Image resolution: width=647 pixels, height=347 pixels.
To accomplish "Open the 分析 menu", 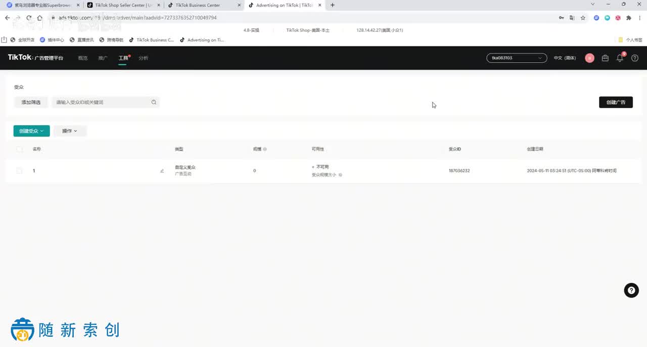I will click(x=143, y=58).
